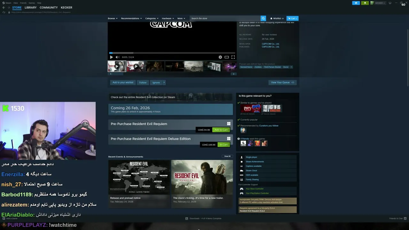Open The Last of Us Part II capsule
This screenshot has height=230, width=409.
pos(272,109)
